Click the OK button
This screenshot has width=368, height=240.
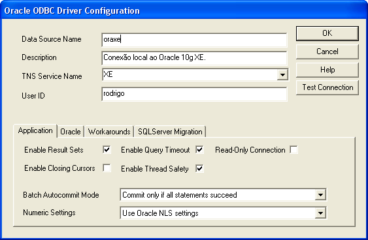pos(327,33)
